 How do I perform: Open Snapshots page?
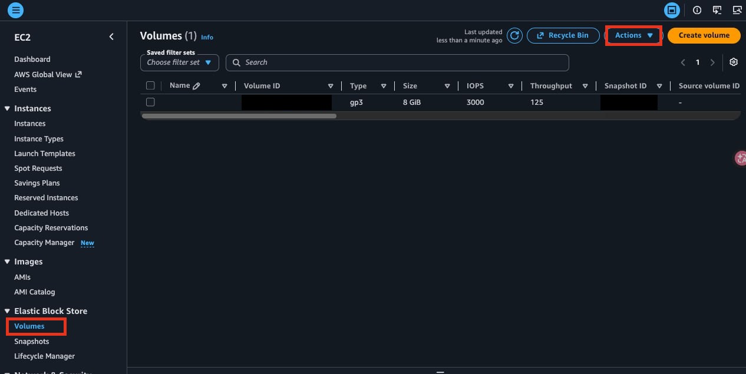32,342
